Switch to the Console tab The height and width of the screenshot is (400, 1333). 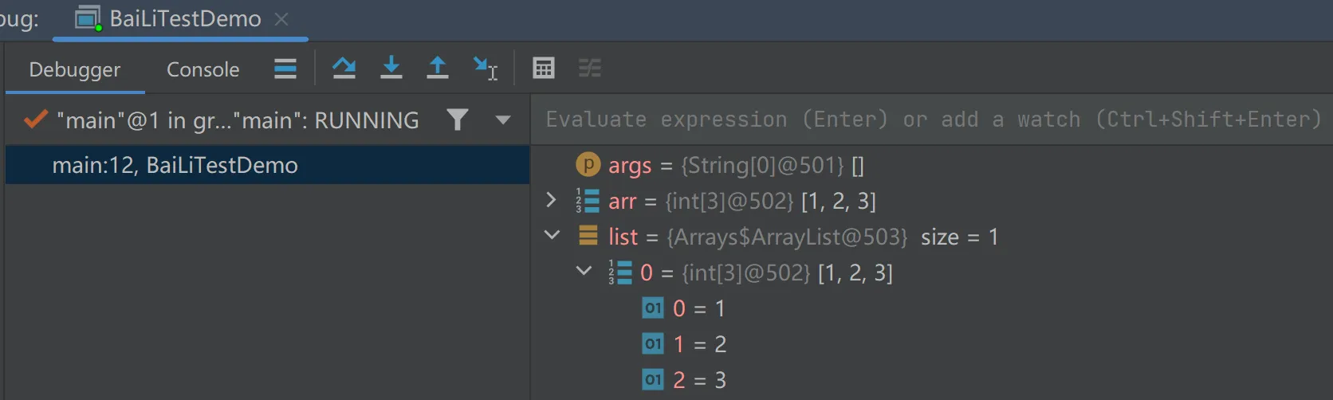pos(203,70)
